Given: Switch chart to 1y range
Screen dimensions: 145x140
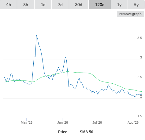Looking at the screenshot, I should point(119,5).
